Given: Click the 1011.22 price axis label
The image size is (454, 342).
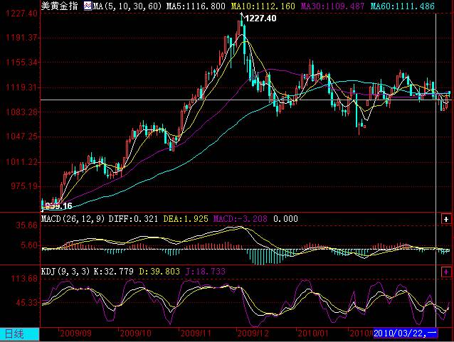Looking at the screenshot, I should pos(22,161).
